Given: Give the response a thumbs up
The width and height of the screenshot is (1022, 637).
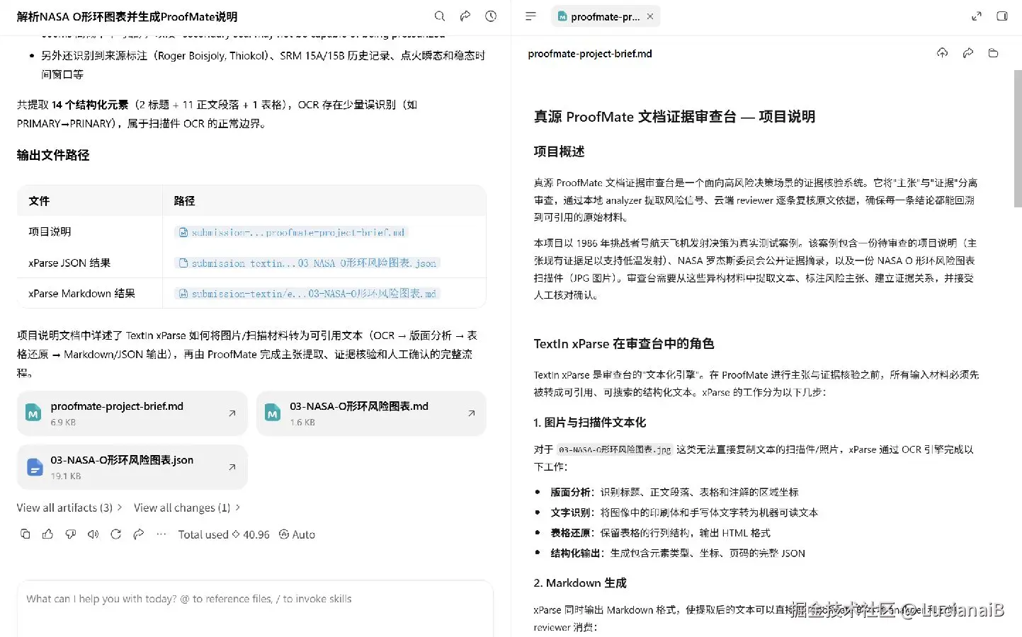Looking at the screenshot, I should (48, 534).
